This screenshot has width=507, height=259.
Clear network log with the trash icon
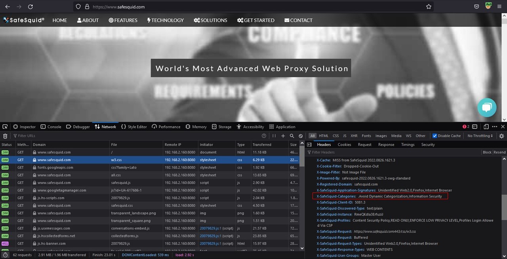pyautogui.click(x=5, y=136)
